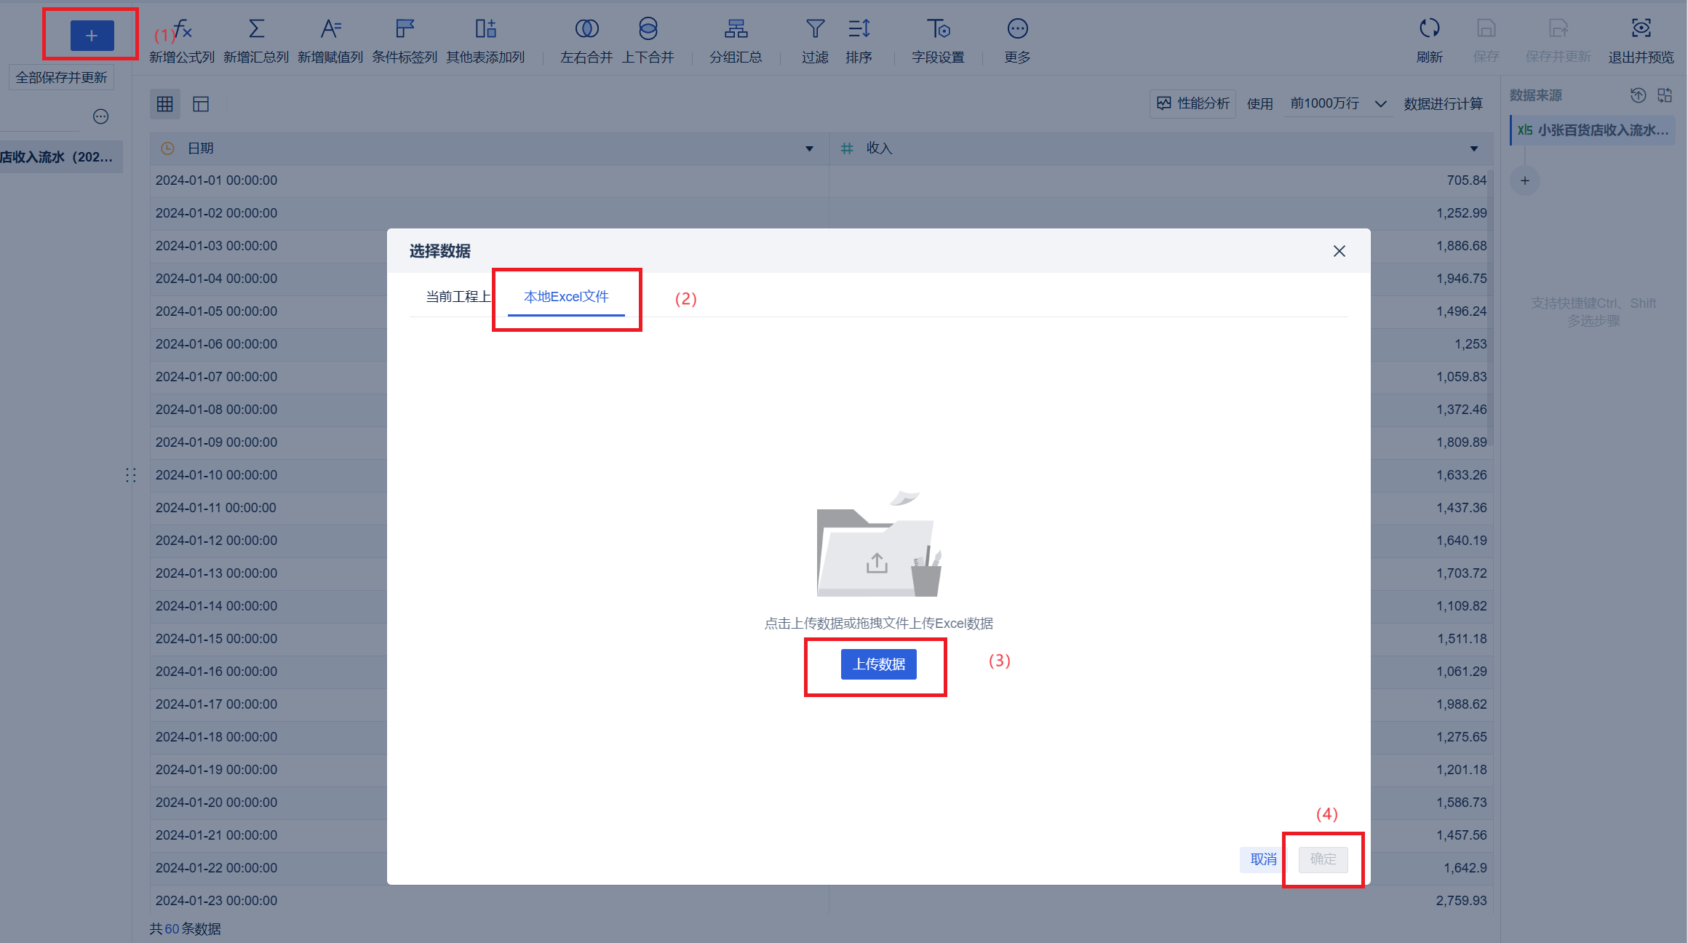Add a conditional label column (条件标签列)
Viewport: 1688px width, 943px height.
click(405, 41)
